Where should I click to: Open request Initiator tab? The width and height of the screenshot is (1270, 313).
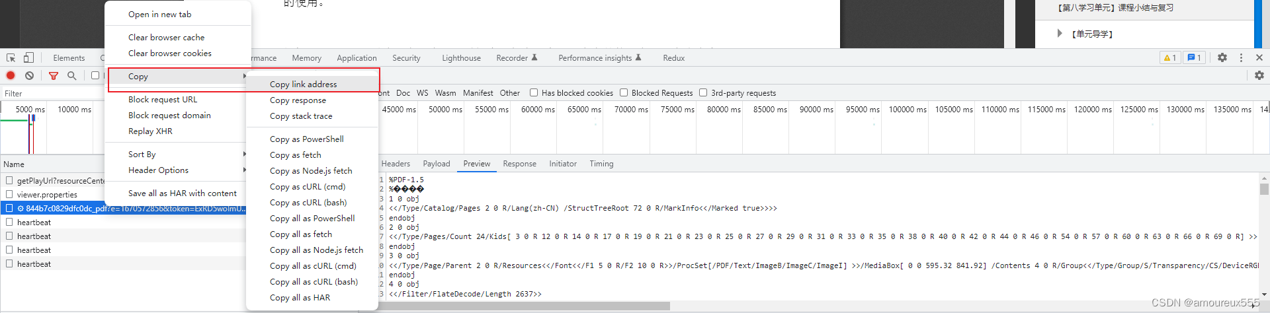563,164
